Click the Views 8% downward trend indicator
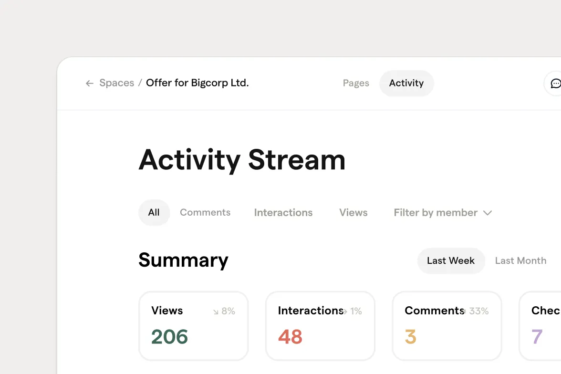 (224, 312)
